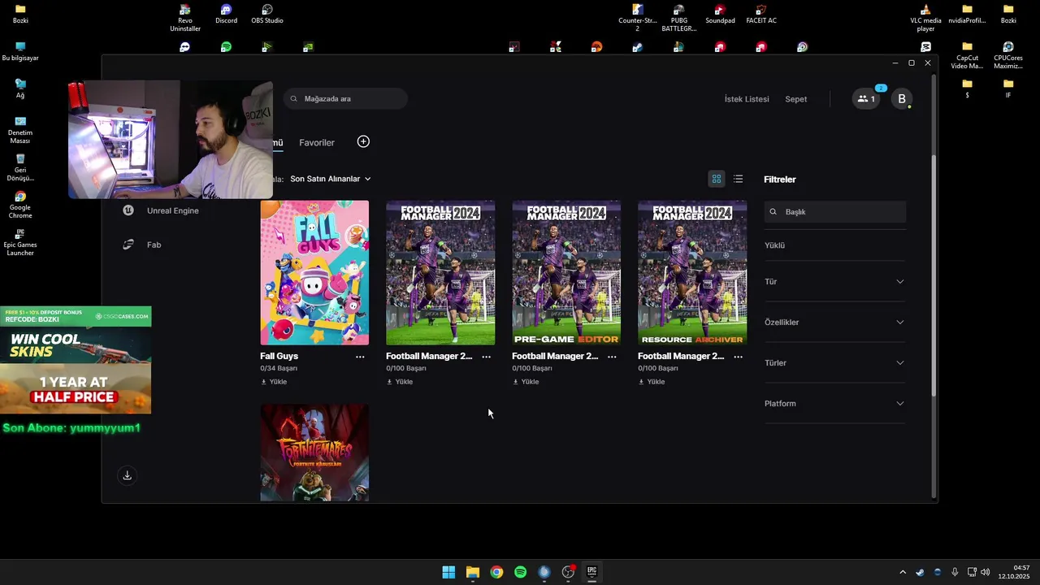1040x585 pixels.
Task: Open Geri Dönüşüm recycle bin icon
Action: pos(20,168)
